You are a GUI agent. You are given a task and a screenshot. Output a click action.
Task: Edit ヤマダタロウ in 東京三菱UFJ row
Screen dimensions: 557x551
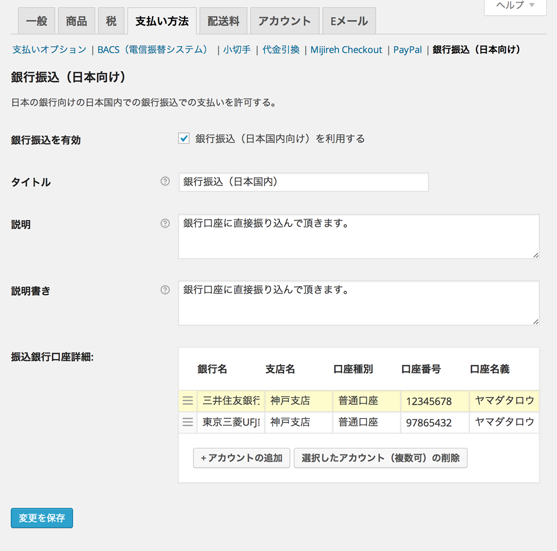tap(504, 422)
